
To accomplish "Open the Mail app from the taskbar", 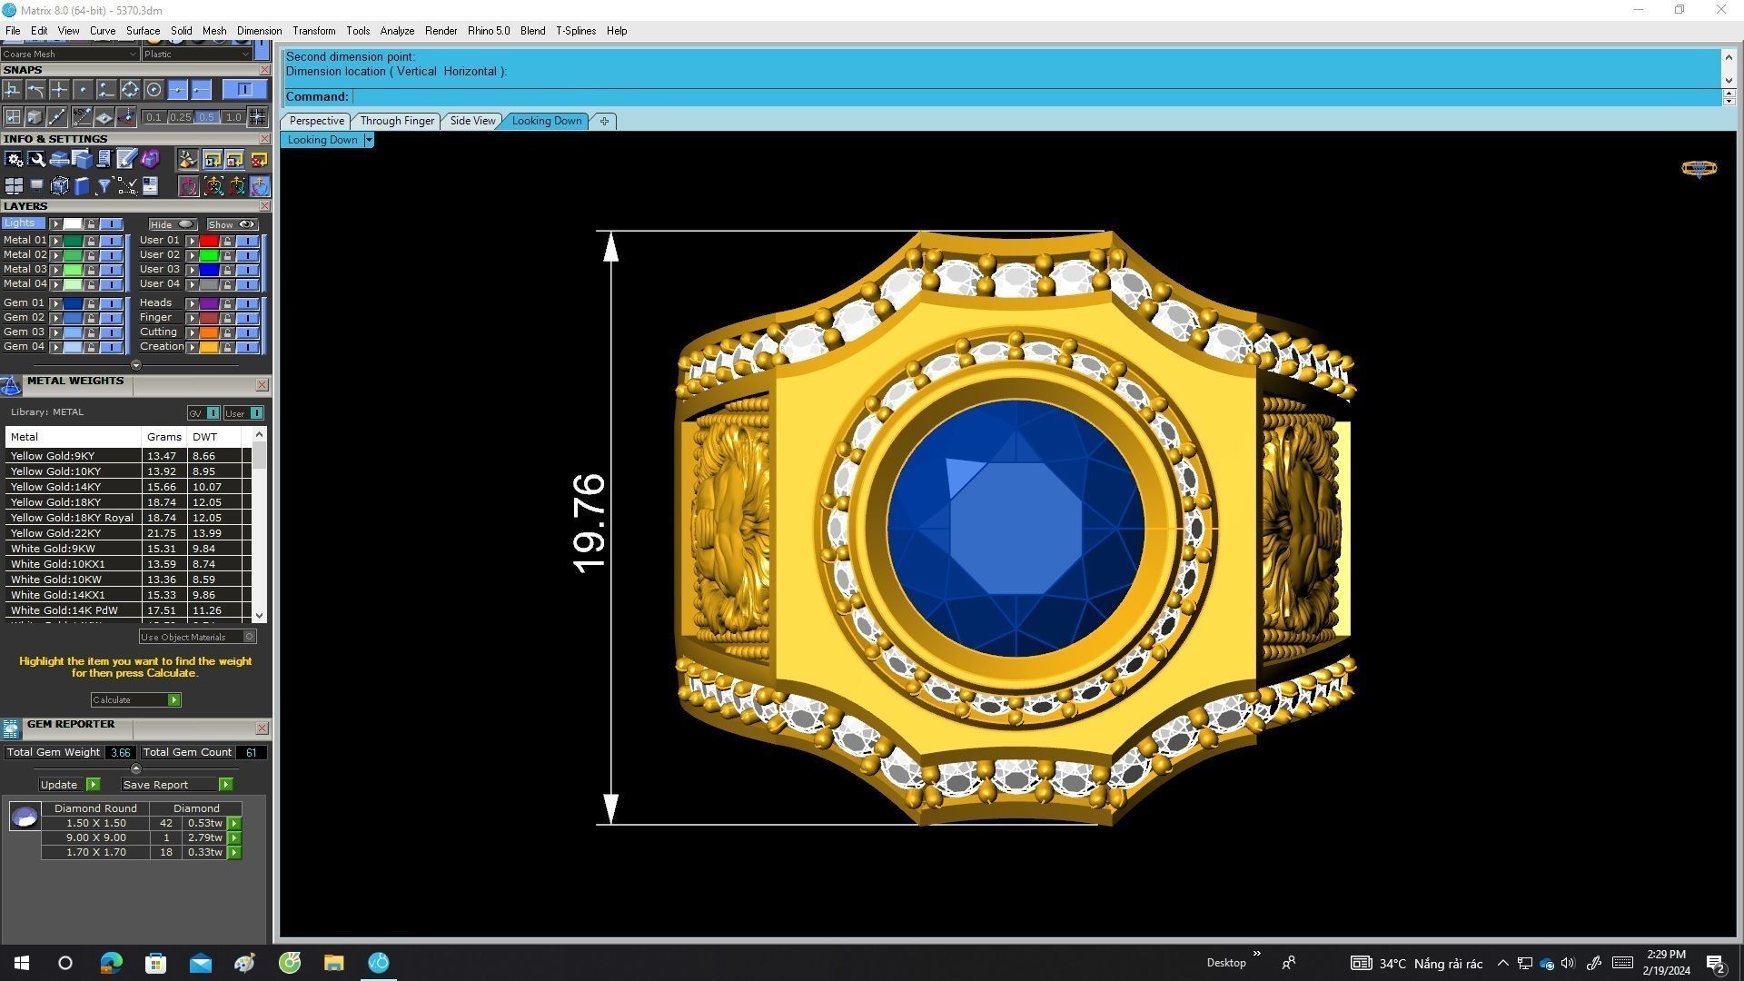I will click(200, 963).
